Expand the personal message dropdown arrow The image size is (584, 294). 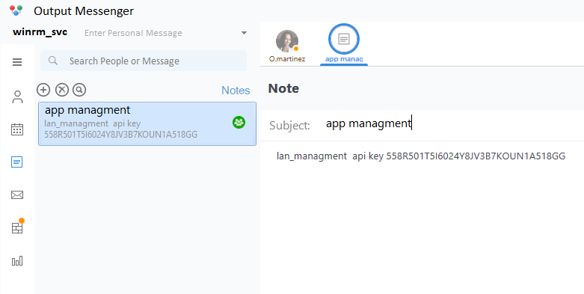point(244,33)
